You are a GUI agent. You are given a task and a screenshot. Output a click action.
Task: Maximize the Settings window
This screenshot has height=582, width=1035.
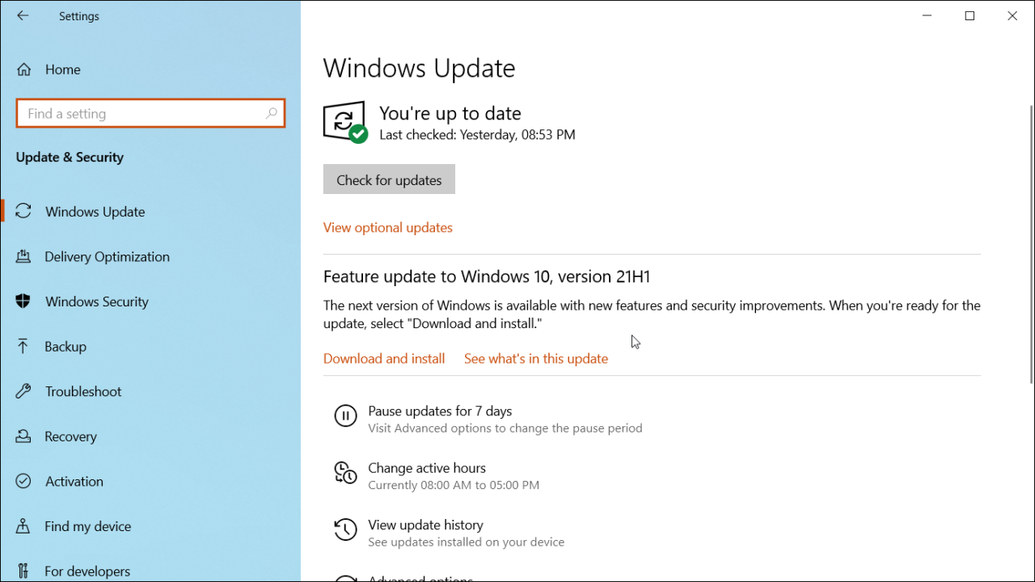(970, 16)
